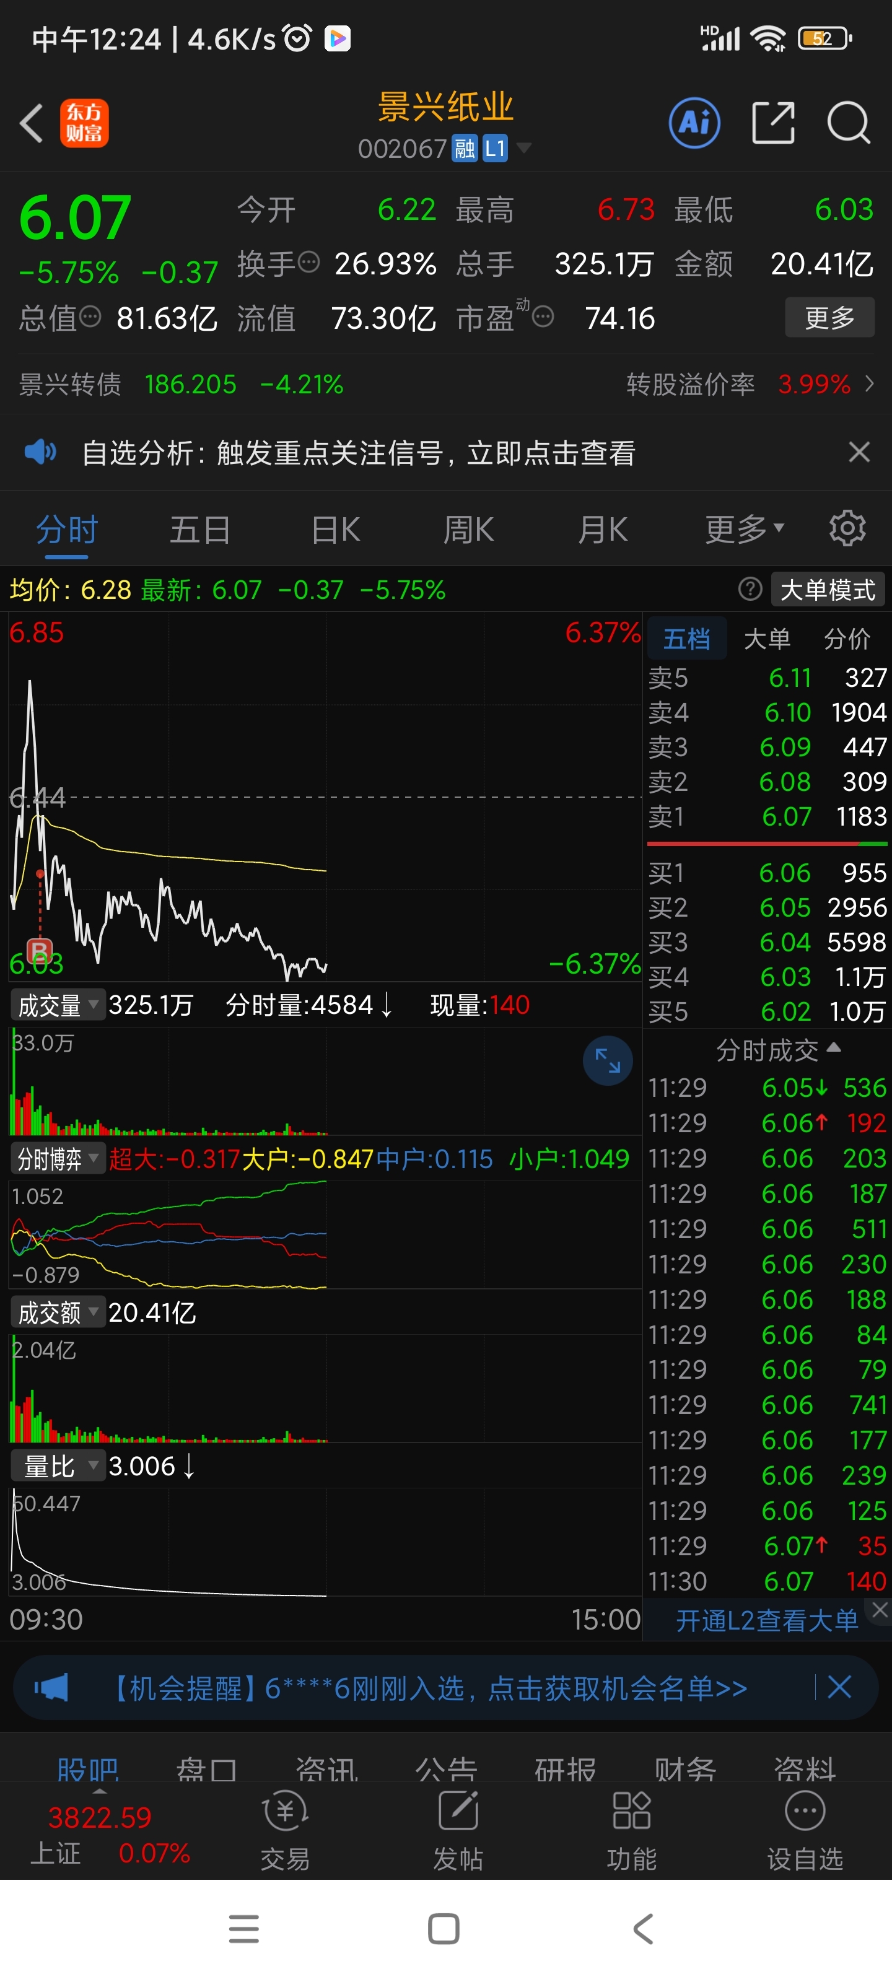Close the 自选分析 notification bar
Image resolution: width=892 pixels, height=1982 pixels.
click(859, 452)
